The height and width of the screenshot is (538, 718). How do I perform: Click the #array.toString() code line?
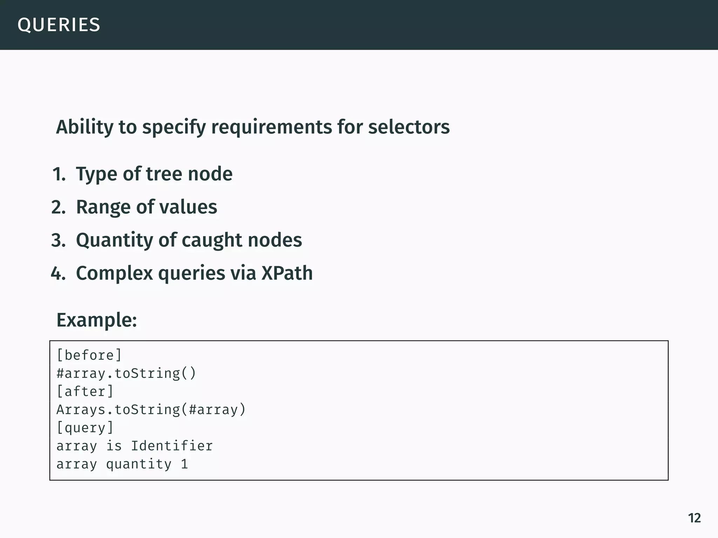(x=126, y=373)
